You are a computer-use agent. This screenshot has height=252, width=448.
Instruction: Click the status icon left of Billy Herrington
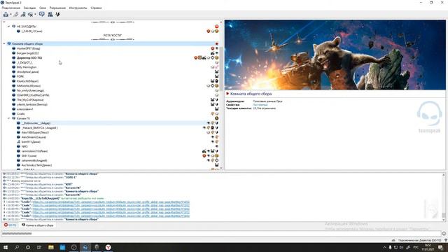coord(14,67)
